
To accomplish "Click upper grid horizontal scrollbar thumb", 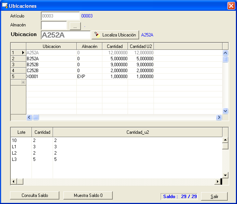I will coord(36,117).
